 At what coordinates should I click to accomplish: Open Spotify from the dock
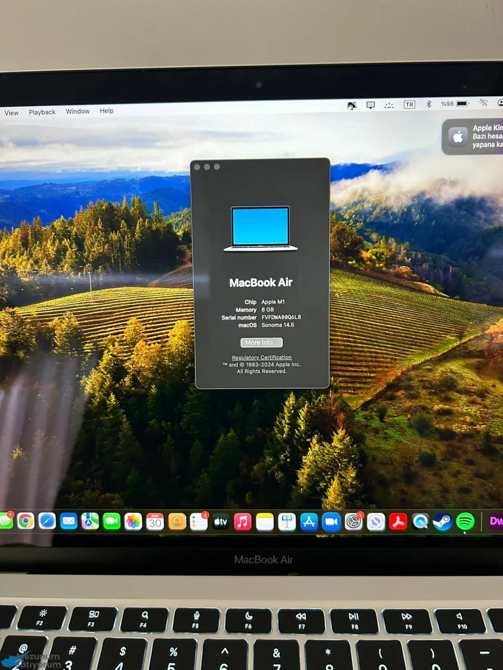[x=465, y=521]
